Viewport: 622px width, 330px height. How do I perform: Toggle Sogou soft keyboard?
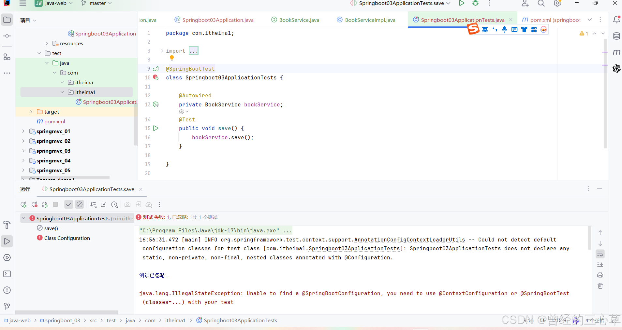(514, 30)
